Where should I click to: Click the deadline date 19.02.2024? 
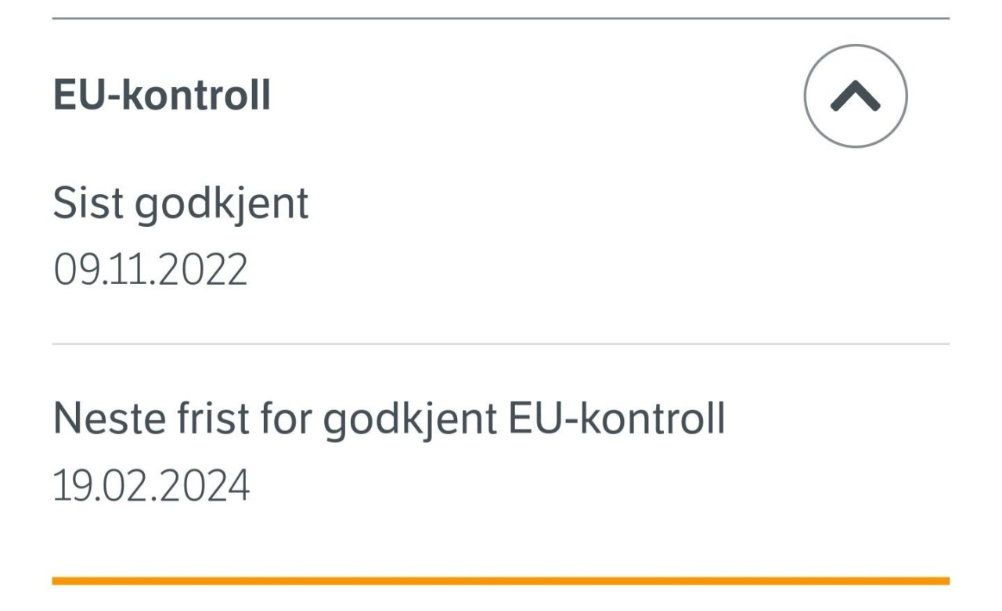(x=151, y=486)
